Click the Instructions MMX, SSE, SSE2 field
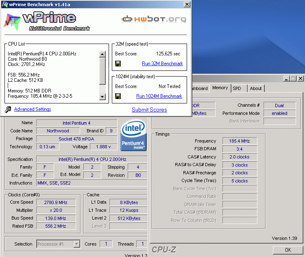305x257 pixels. (x=92, y=183)
